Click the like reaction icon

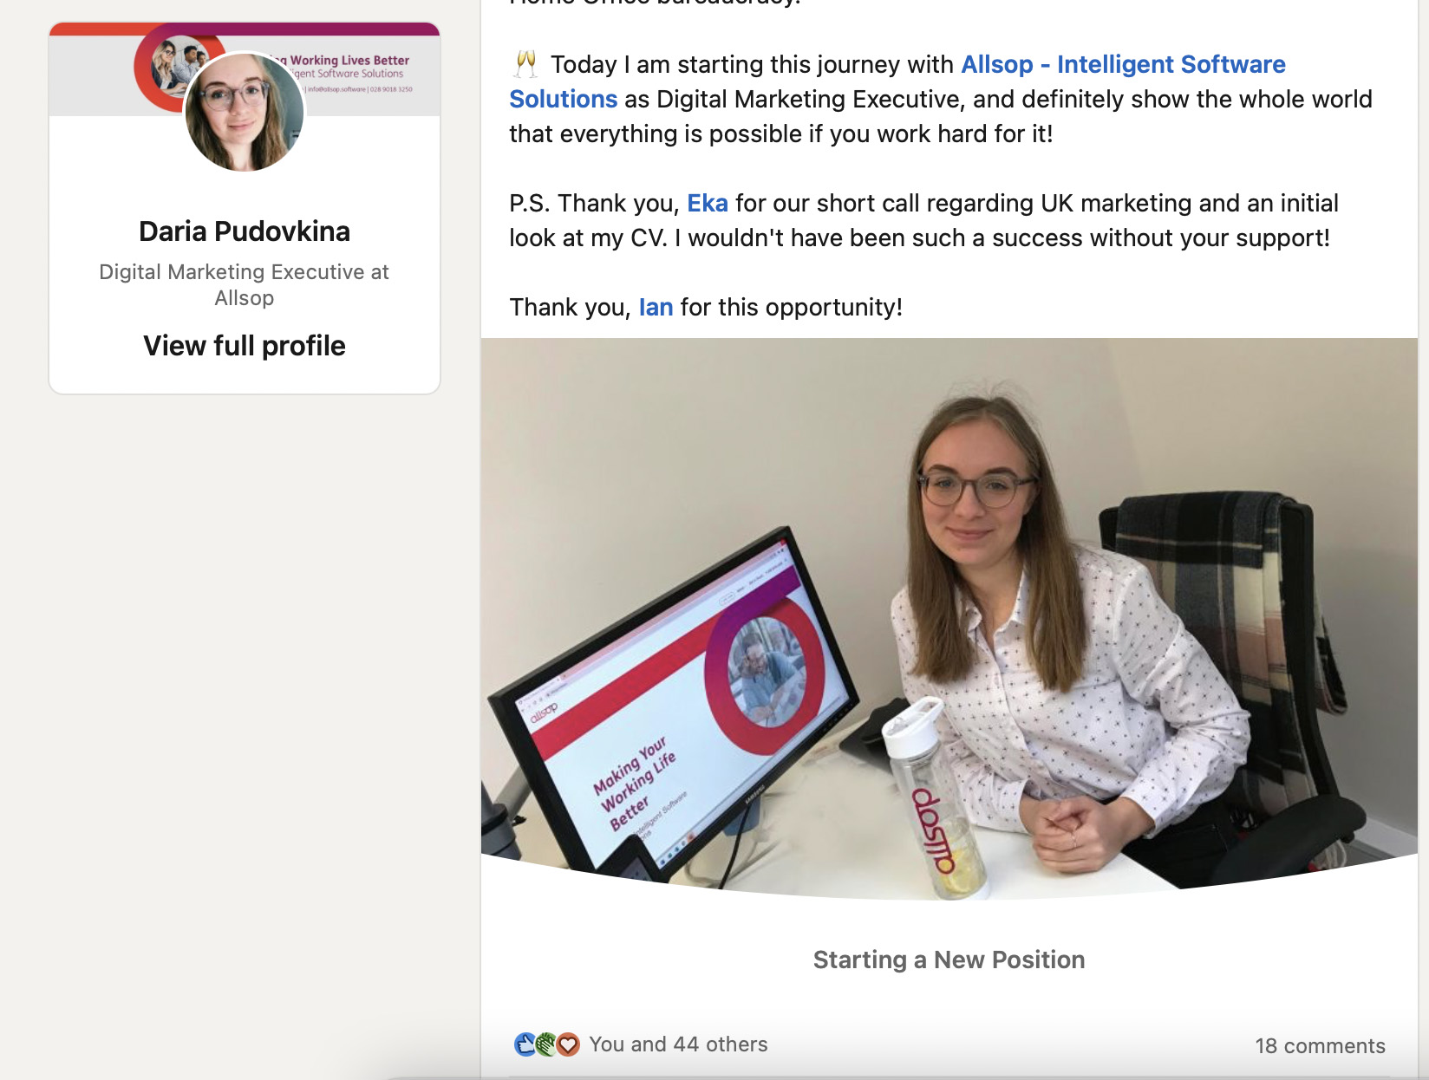click(525, 1044)
